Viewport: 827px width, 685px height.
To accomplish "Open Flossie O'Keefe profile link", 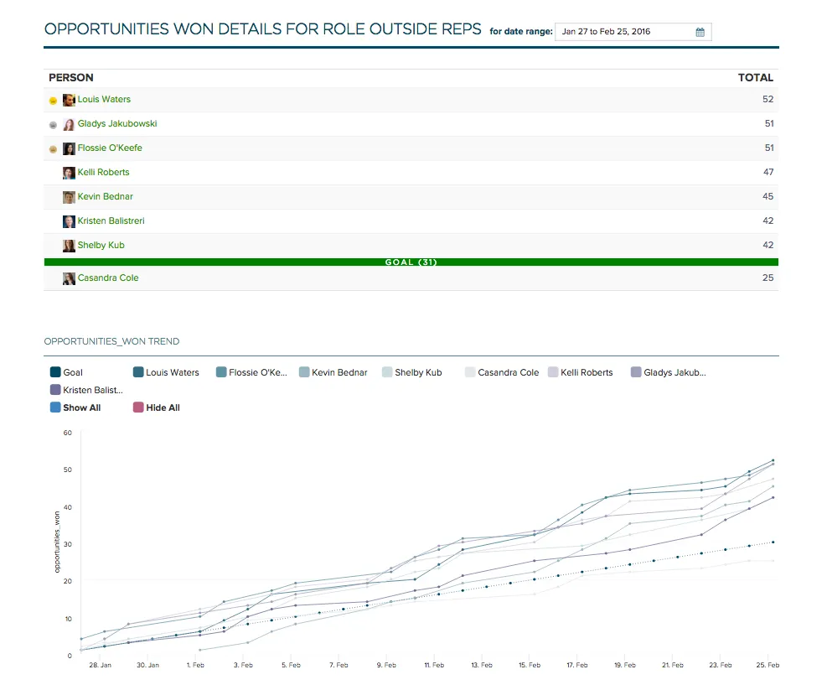I will click(110, 148).
